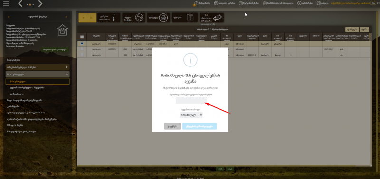Click cell '1234' in the third row
380x179 pixels.
125,55
